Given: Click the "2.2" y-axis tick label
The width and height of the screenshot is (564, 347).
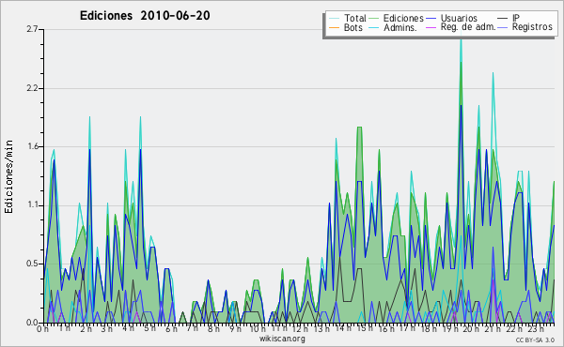Looking at the screenshot, I should coord(32,88).
